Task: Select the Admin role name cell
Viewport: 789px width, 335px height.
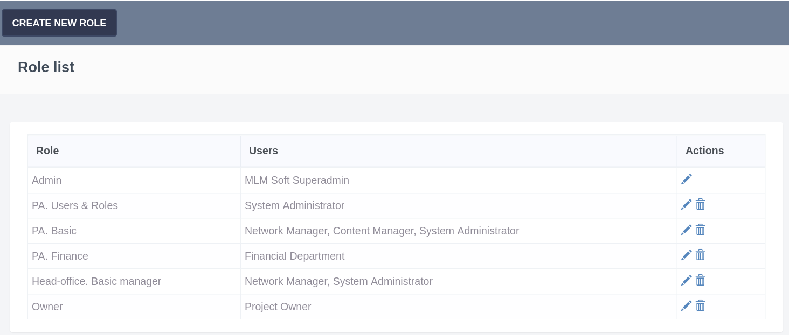Action: 47,181
